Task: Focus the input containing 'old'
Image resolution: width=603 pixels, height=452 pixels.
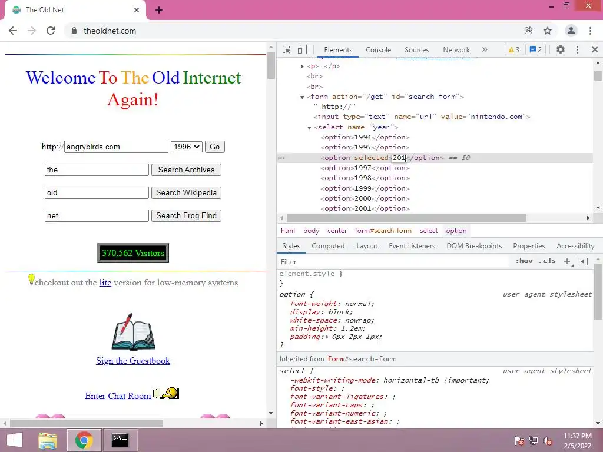Action: coord(97,193)
